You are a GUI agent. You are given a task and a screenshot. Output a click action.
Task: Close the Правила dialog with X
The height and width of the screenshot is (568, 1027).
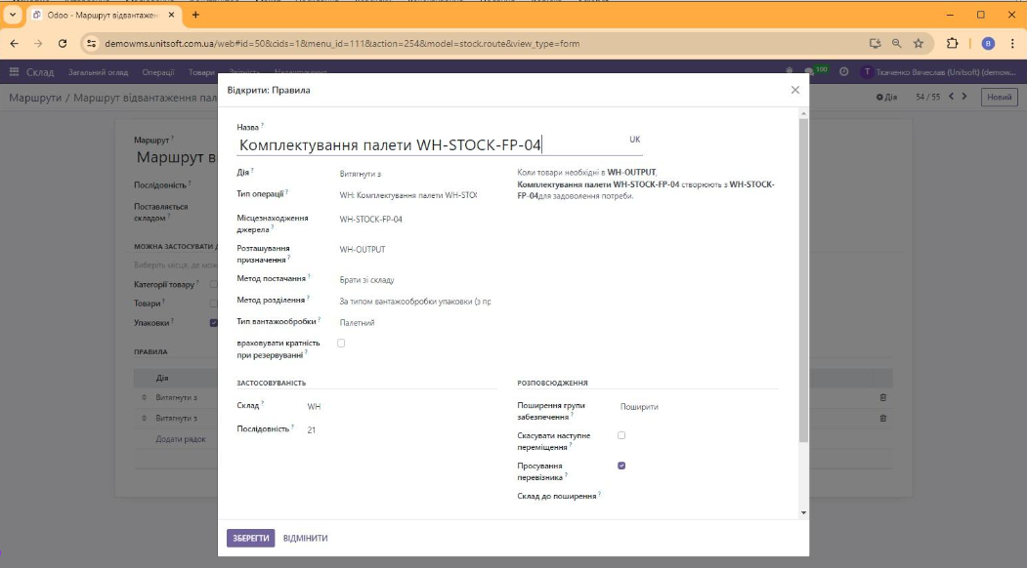coord(794,90)
